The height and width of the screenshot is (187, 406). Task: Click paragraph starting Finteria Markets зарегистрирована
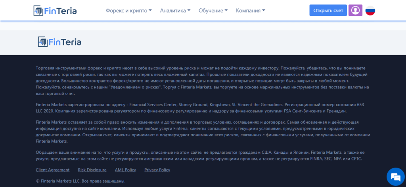point(200,108)
